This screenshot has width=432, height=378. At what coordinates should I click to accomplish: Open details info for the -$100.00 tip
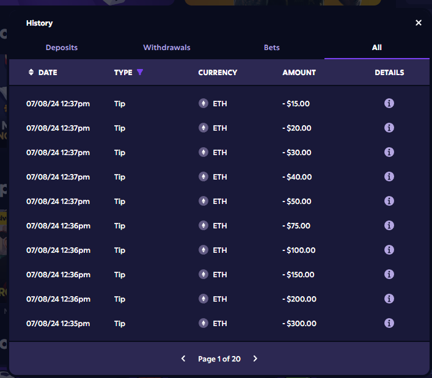(389, 250)
